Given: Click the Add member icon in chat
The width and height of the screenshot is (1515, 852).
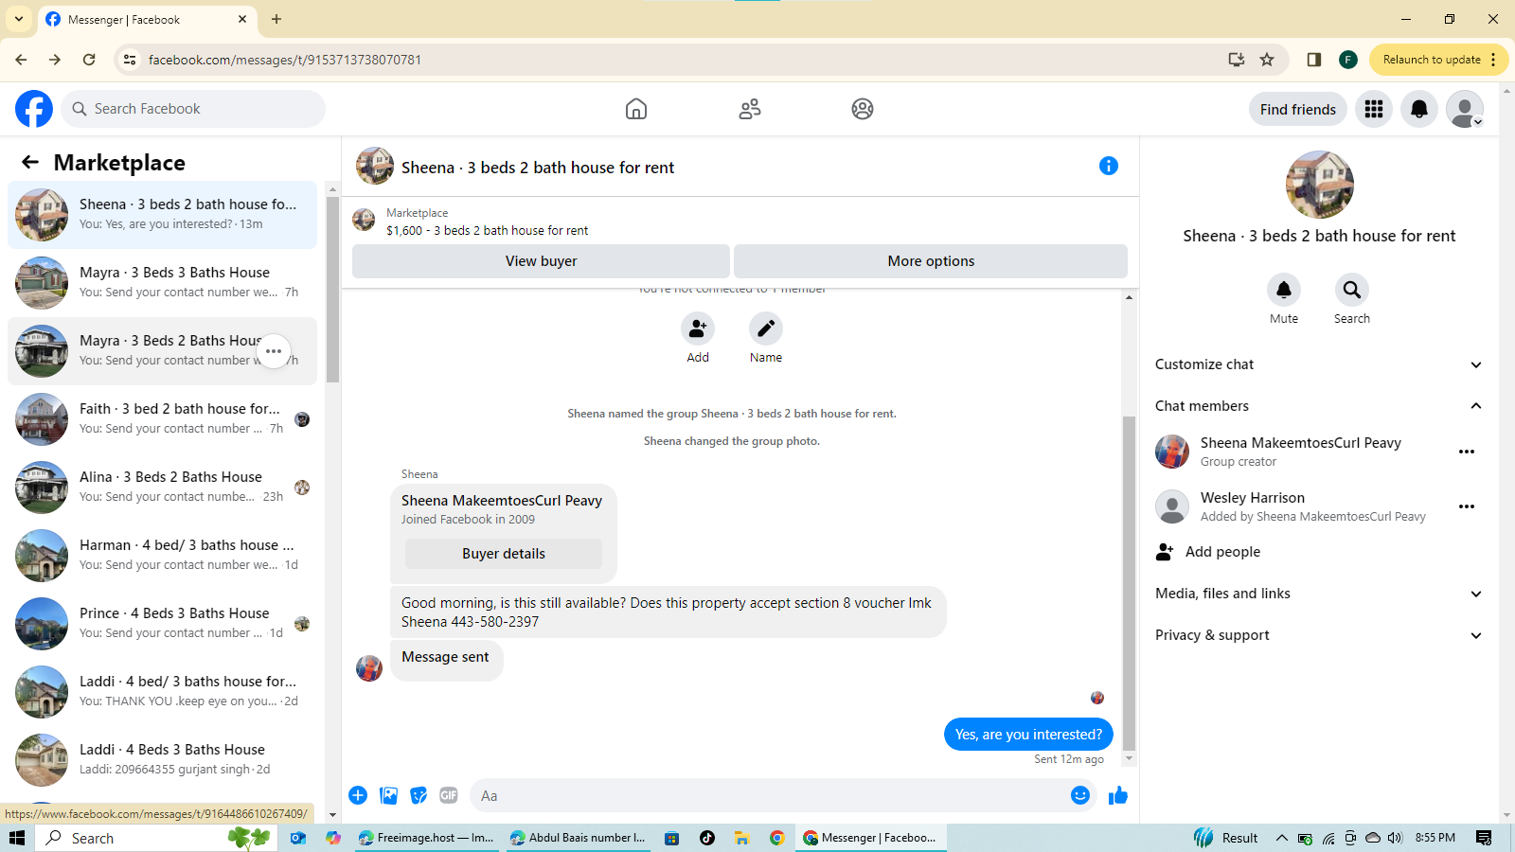Looking at the screenshot, I should point(698,328).
